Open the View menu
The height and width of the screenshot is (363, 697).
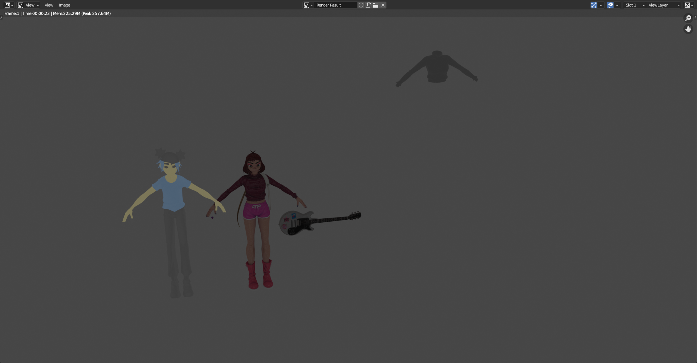(x=49, y=5)
